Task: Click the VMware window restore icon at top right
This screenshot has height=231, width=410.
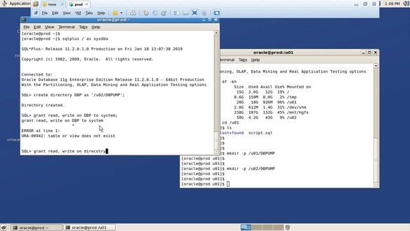Action: (365, 4)
